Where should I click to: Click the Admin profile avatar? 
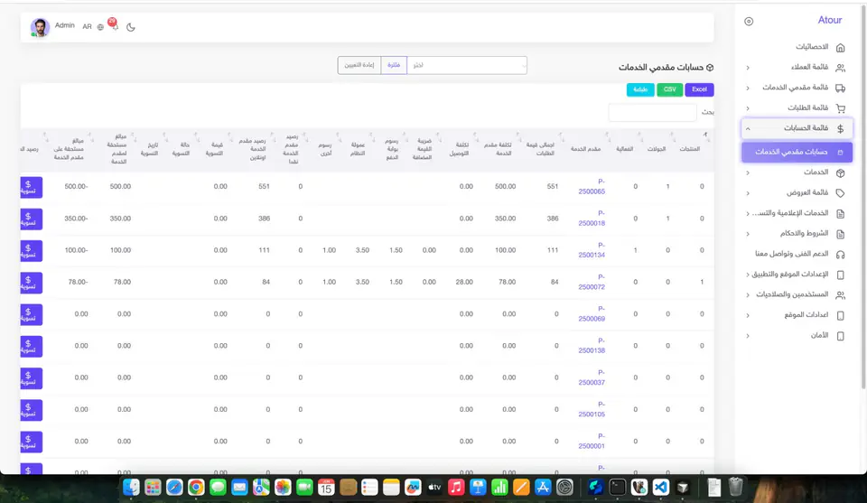tap(40, 27)
